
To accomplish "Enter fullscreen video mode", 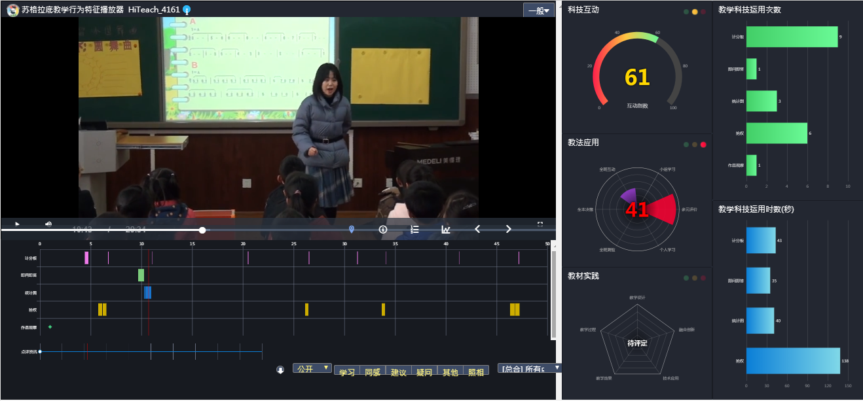I will point(540,224).
